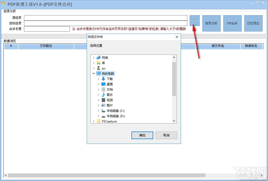Click the 目录分析 button
The height and width of the screenshot is (181, 268).
[211, 23]
